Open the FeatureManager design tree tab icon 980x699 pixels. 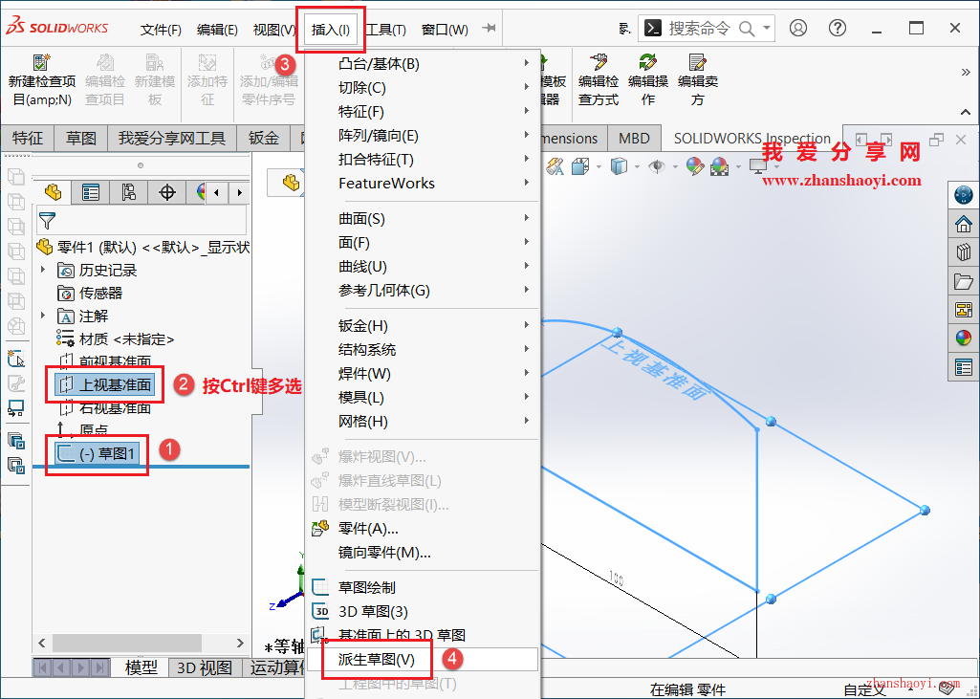pos(54,192)
